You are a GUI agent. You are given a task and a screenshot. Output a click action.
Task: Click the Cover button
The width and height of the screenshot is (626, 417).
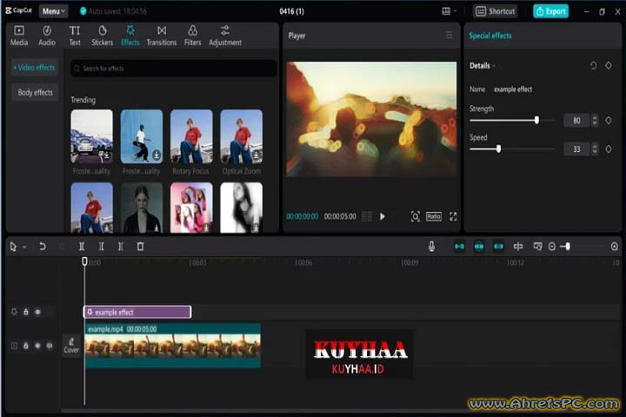click(x=71, y=345)
